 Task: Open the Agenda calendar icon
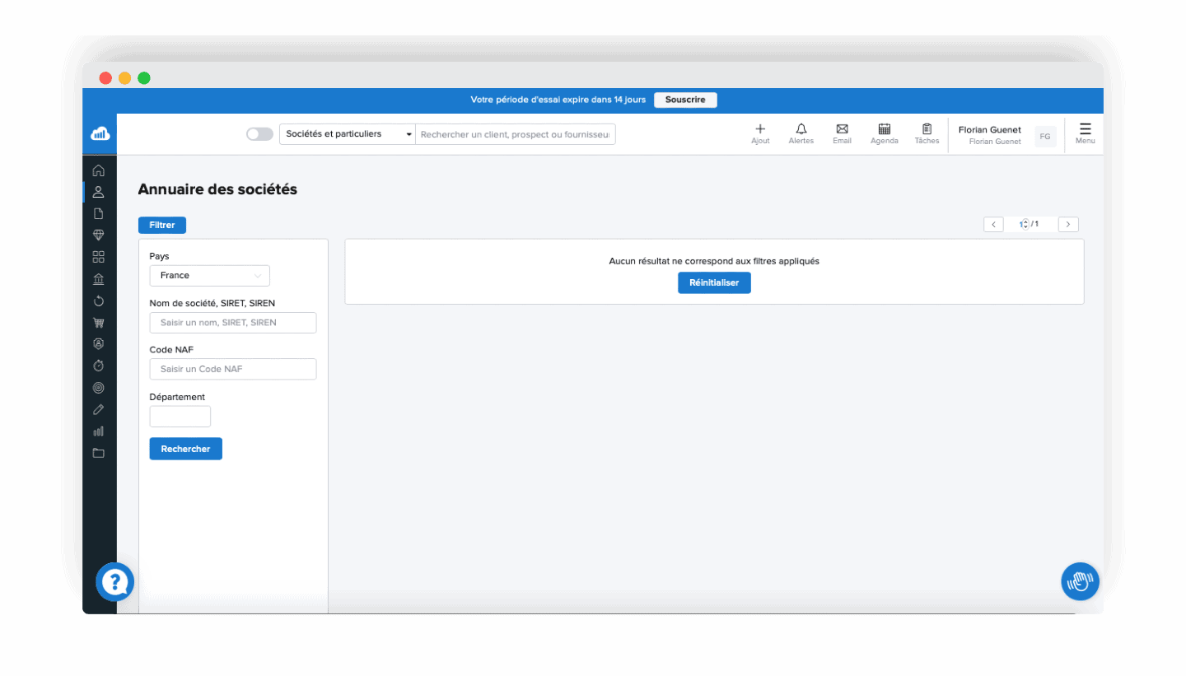pyautogui.click(x=885, y=129)
